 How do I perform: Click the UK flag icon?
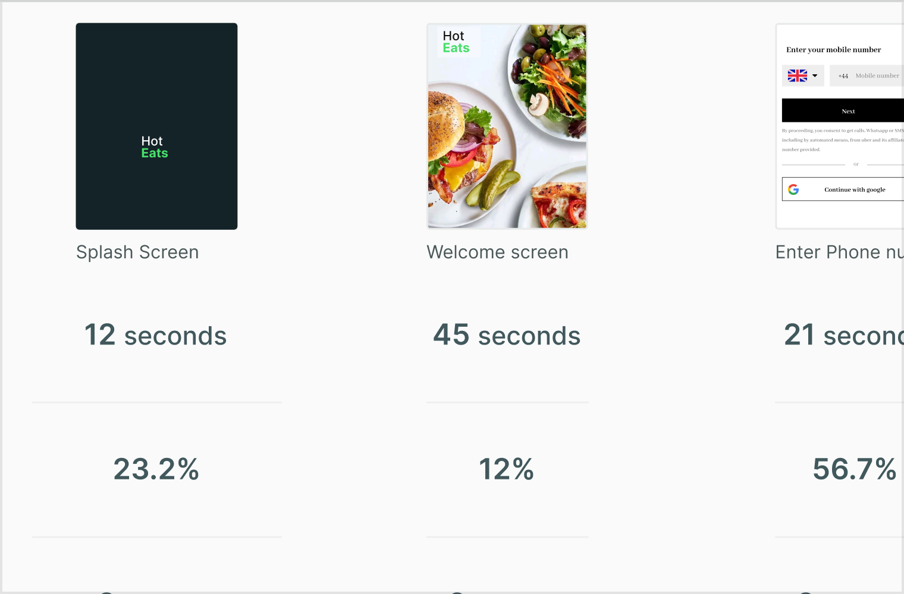click(797, 75)
